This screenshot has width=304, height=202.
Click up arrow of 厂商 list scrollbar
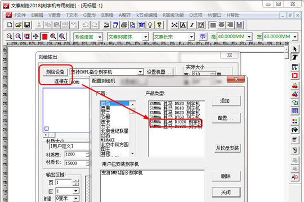pyautogui.click(x=133, y=104)
